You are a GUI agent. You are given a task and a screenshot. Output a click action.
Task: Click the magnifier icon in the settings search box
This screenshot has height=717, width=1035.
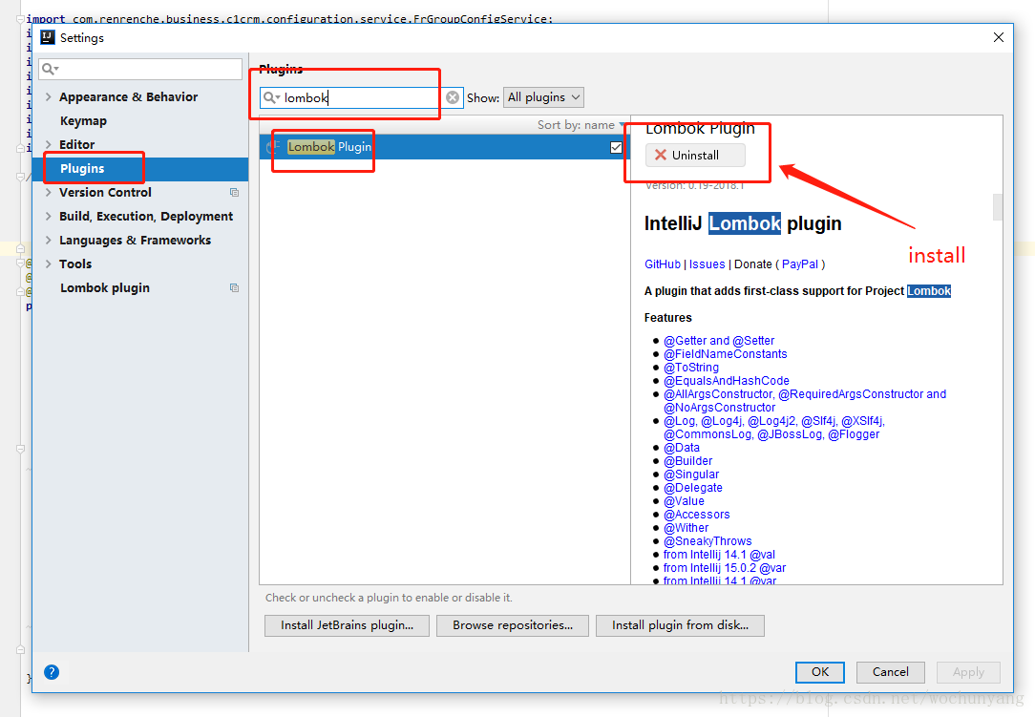pos(51,69)
